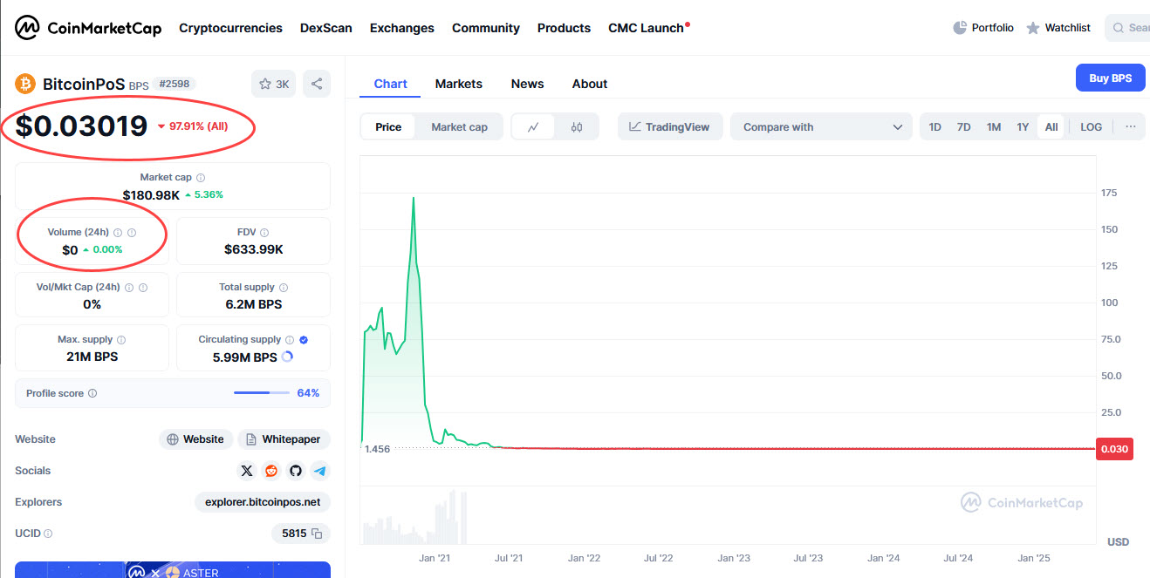The width and height of the screenshot is (1150, 578).
Task: Select the Markets tab
Action: point(458,84)
